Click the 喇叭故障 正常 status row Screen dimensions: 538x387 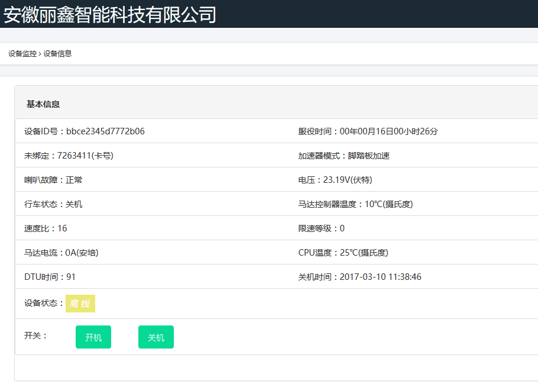coord(53,180)
